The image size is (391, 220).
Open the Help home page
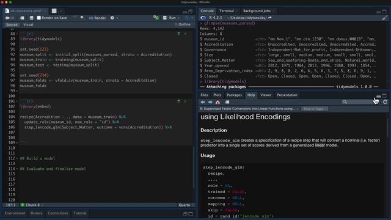coord(217,102)
